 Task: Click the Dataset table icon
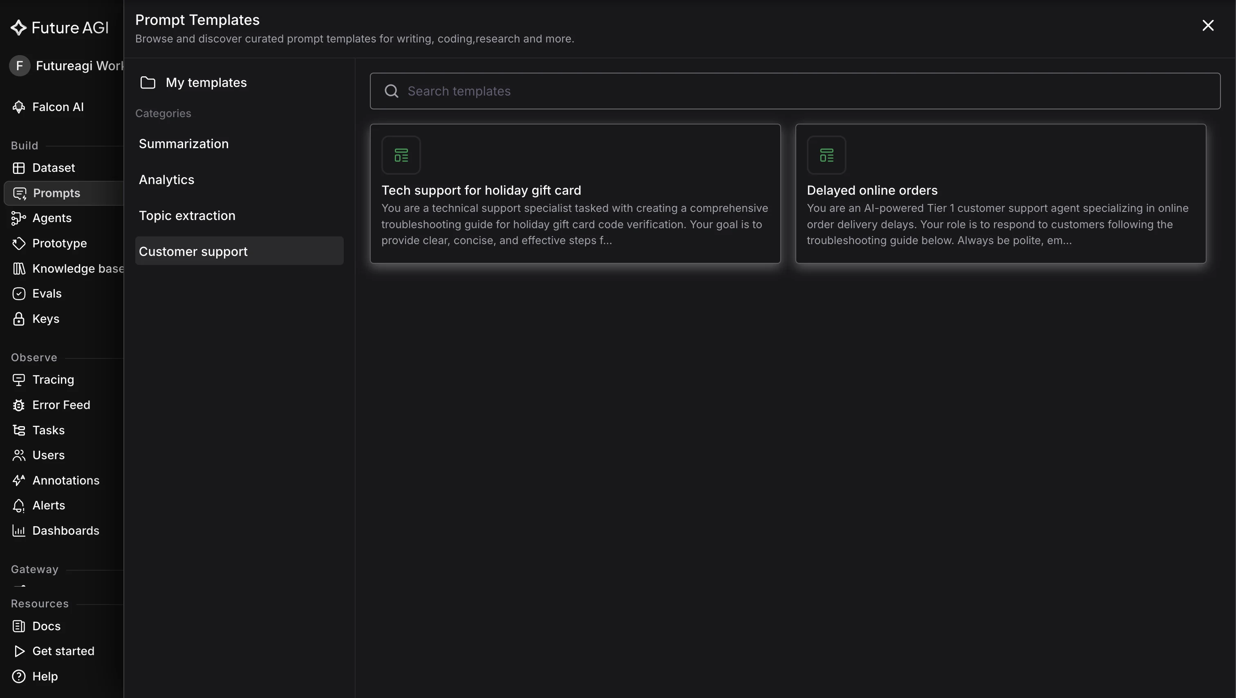(19, 168)
